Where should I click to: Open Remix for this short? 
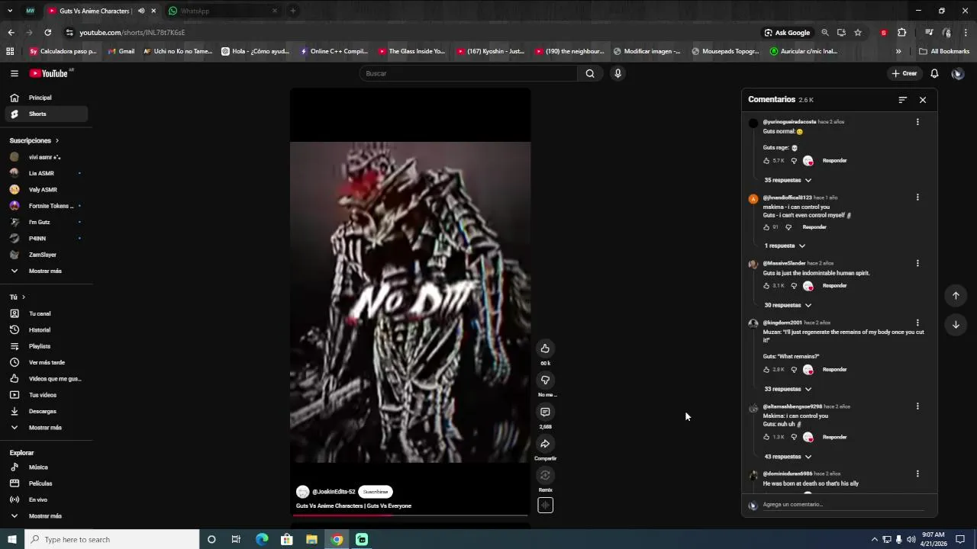pos(545,475)
